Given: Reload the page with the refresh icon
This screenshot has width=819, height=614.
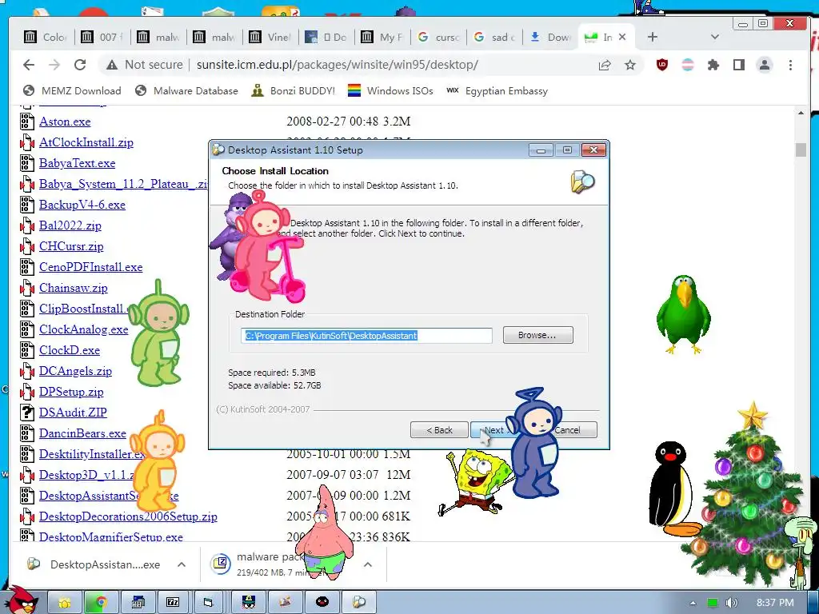Looking at the screenshot, I should tap(80, 65).
